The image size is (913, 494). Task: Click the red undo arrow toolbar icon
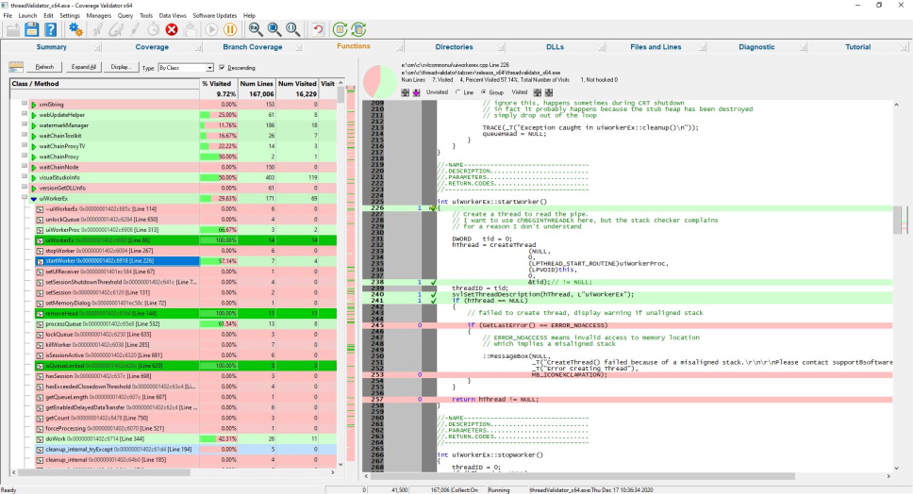coord(317,29)
